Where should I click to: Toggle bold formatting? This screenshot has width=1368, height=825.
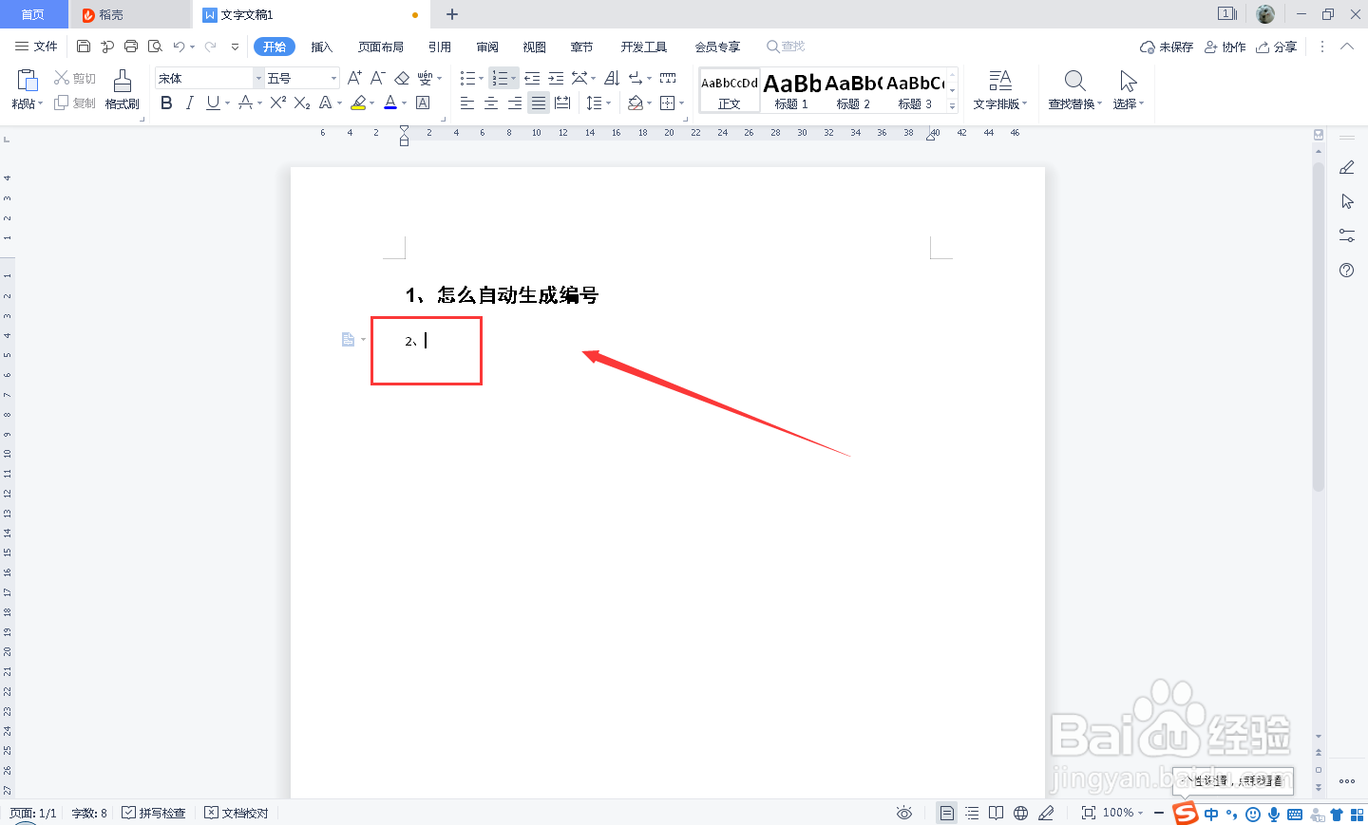pos(166,103)
